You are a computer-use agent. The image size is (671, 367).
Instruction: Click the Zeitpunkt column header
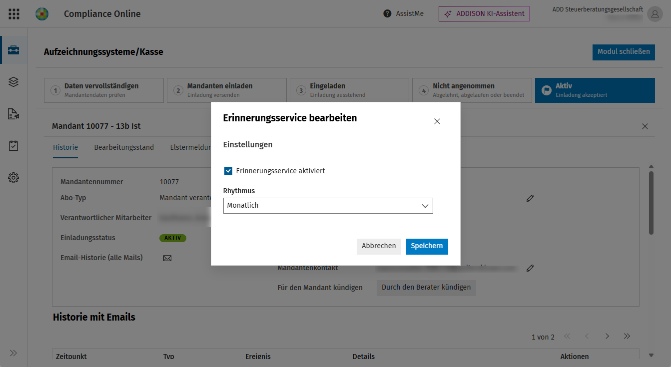[71, 357]
